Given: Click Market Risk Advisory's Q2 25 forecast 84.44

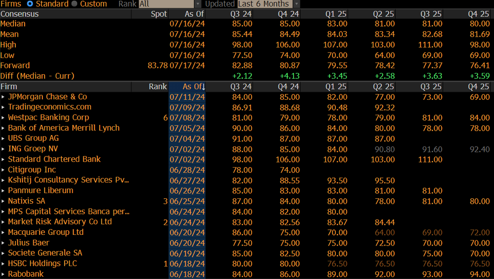Looking at the screenshot, I should pyautogui.click(x=385, y=222).
